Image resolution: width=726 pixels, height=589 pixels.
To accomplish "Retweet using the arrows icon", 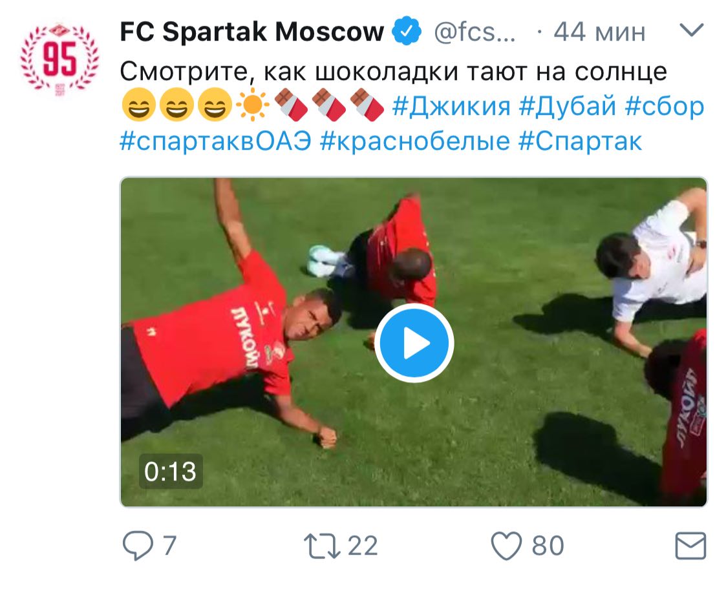I will [322, 546].
